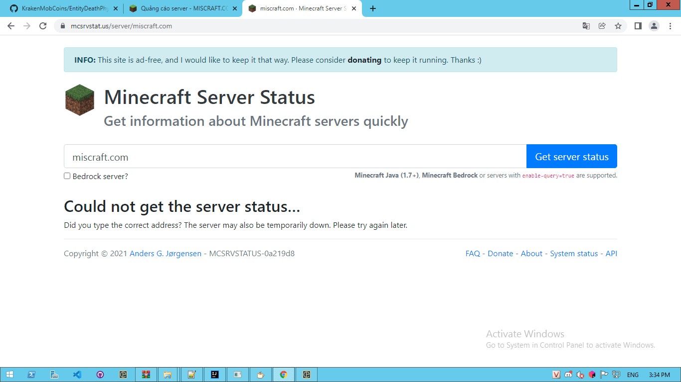The image size is (681, 382).
Task: Switch to Google Chrome in the taskbar
Action: point(283,375)
